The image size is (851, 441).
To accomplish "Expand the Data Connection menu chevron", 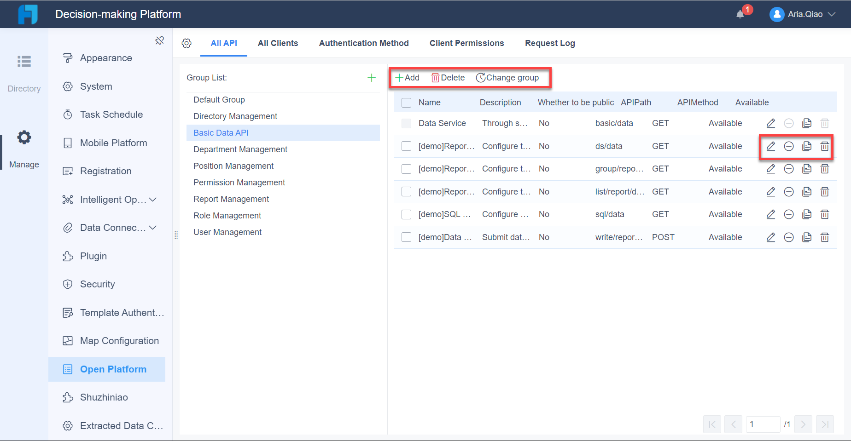I will click(153, 228).
